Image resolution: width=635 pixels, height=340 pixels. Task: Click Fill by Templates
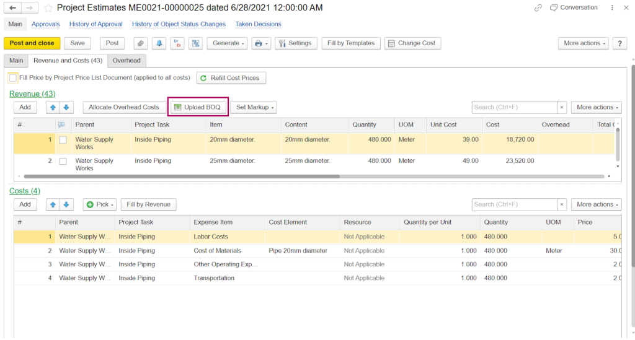click(x=351, y=43)
